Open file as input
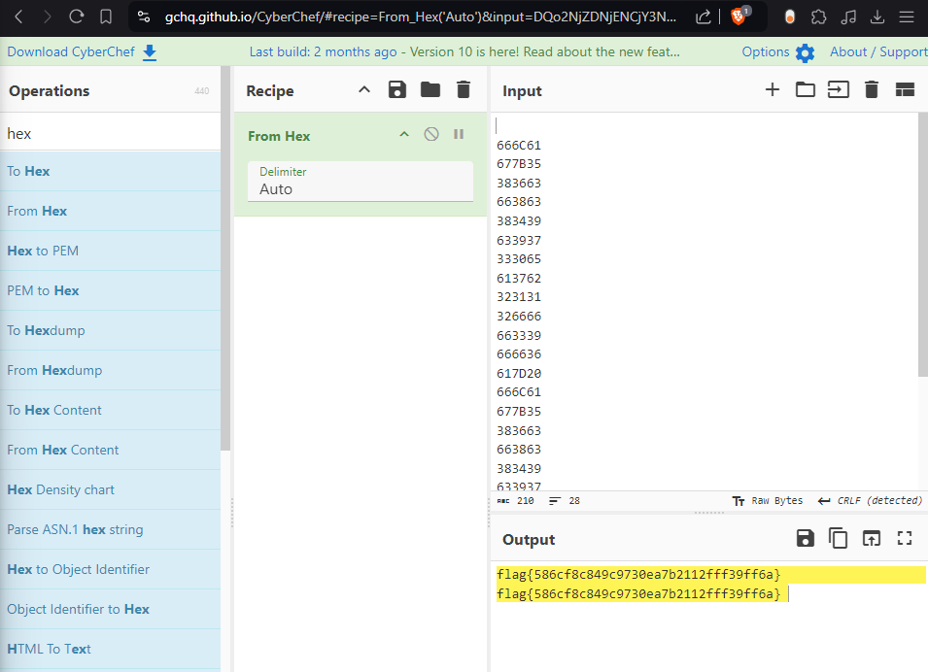 (838, 90)
